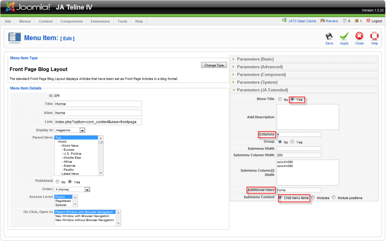
Task: Open the Site menu
Action: click(8, 22)
